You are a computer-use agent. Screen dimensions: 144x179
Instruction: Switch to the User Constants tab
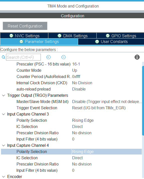tap(111, 41)
